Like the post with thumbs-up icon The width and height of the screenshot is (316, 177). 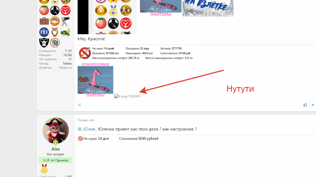pos(305,105)
